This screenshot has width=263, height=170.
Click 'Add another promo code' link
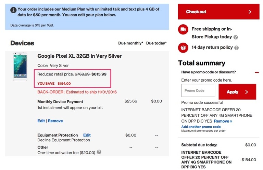201,127
